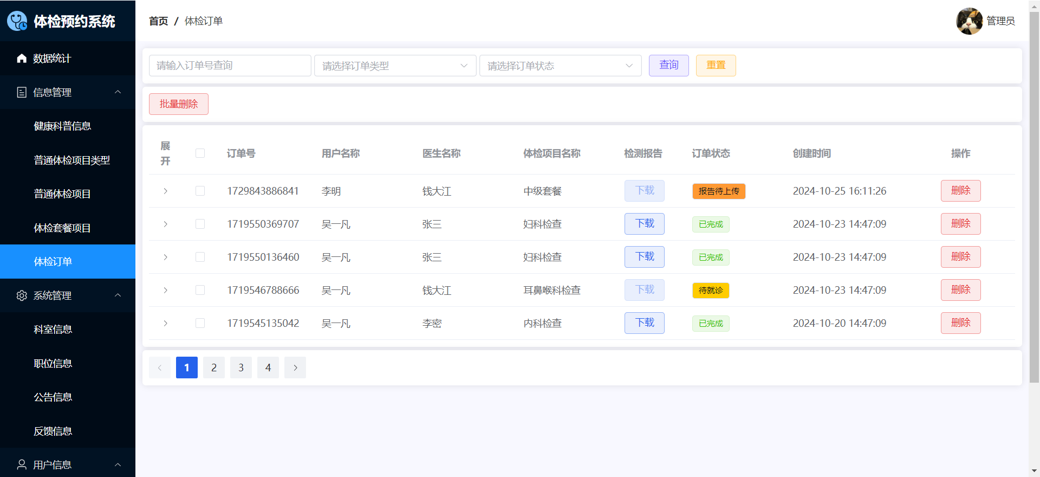Open 健康科普信息 in the sidebar
This screenshot has width=1040, height=477.
click(62, 126)
